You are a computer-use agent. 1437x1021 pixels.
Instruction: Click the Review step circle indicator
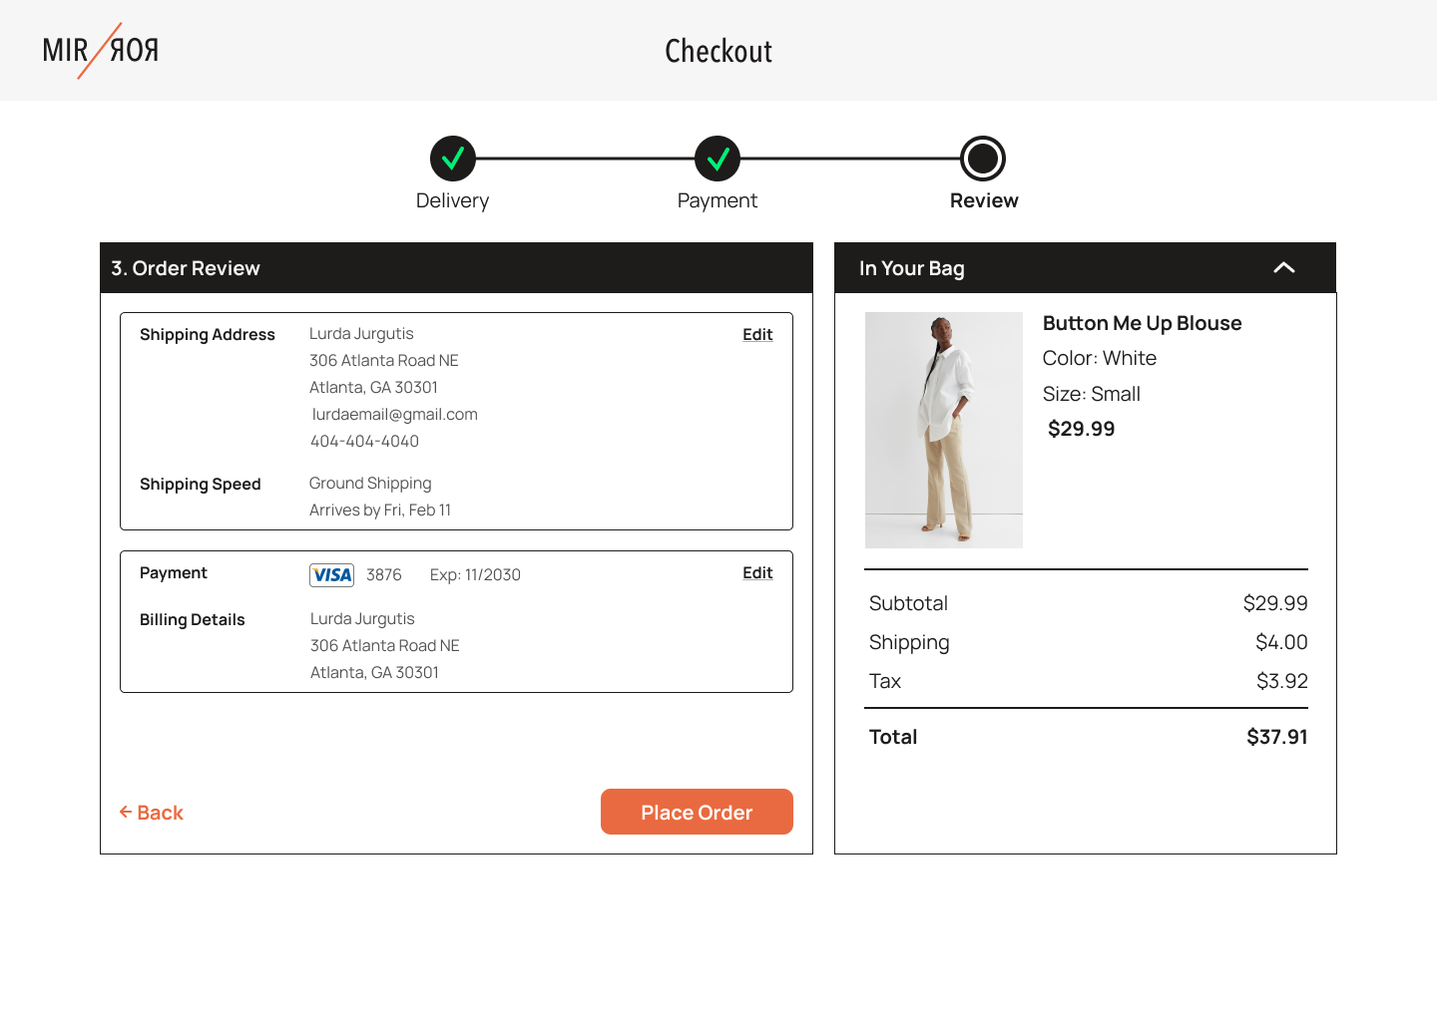point(983,159)
